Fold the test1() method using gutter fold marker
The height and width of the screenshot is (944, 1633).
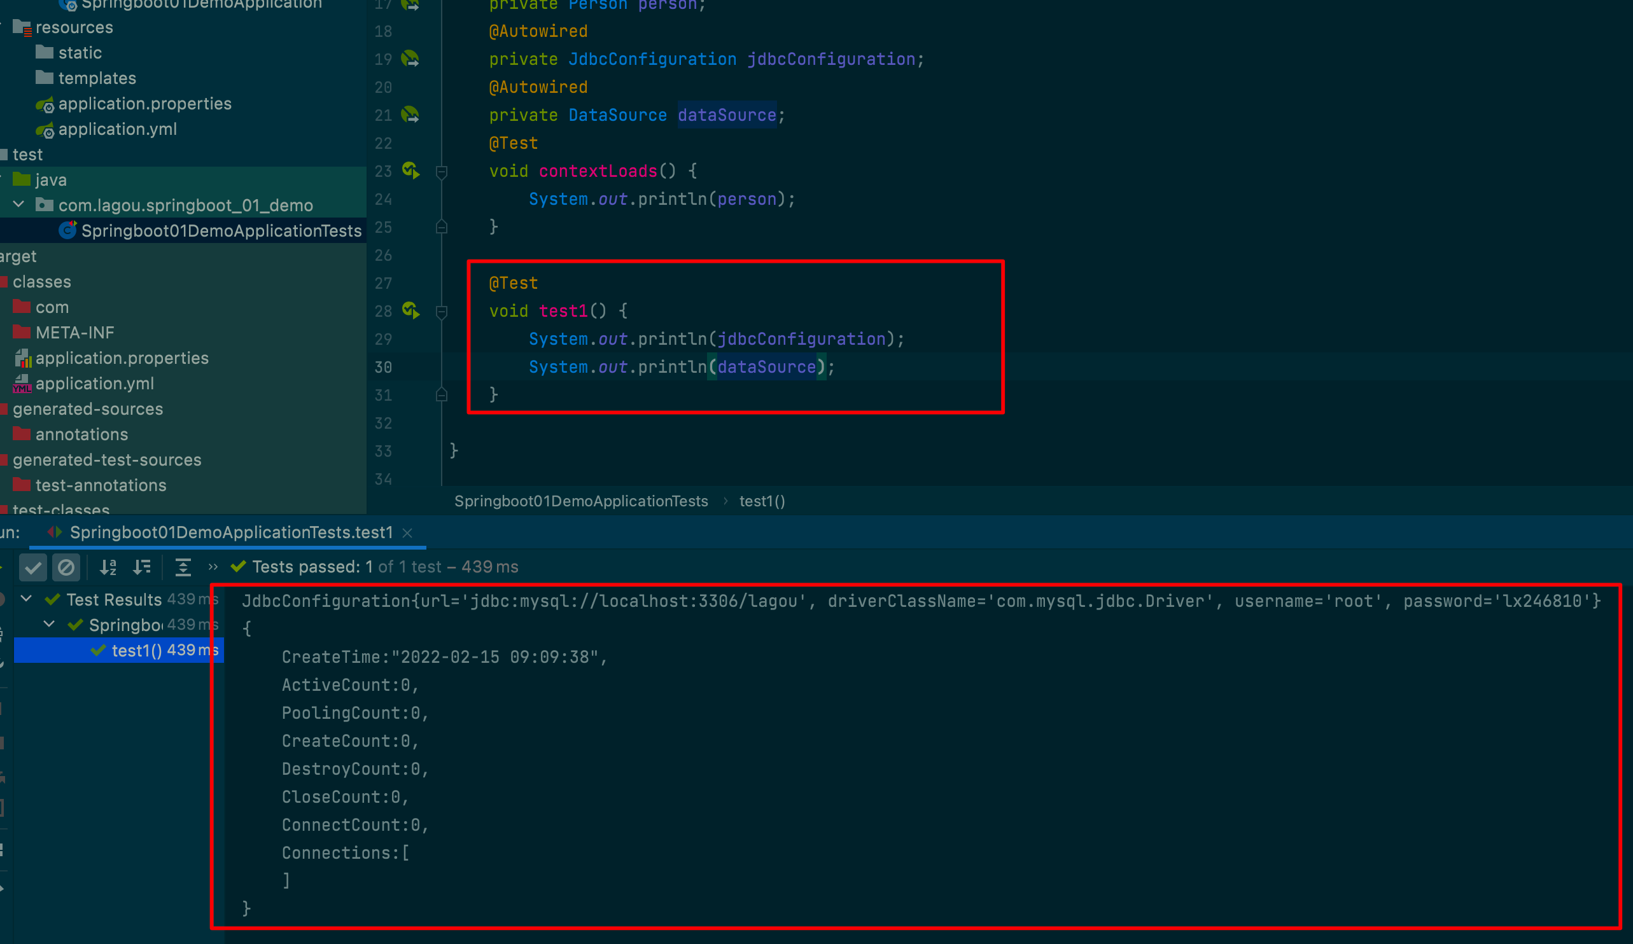tap(442, 312)
